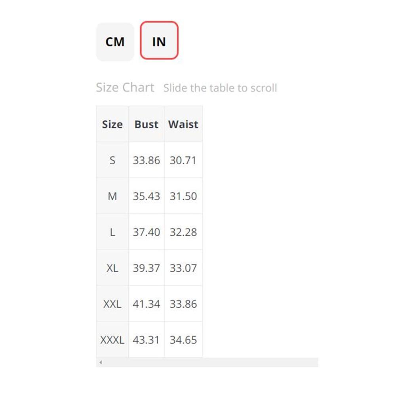Click waist value 33.07 for XL
Image resolution: width=396 pixels, height=396 pixels.
tap(183, 268)
